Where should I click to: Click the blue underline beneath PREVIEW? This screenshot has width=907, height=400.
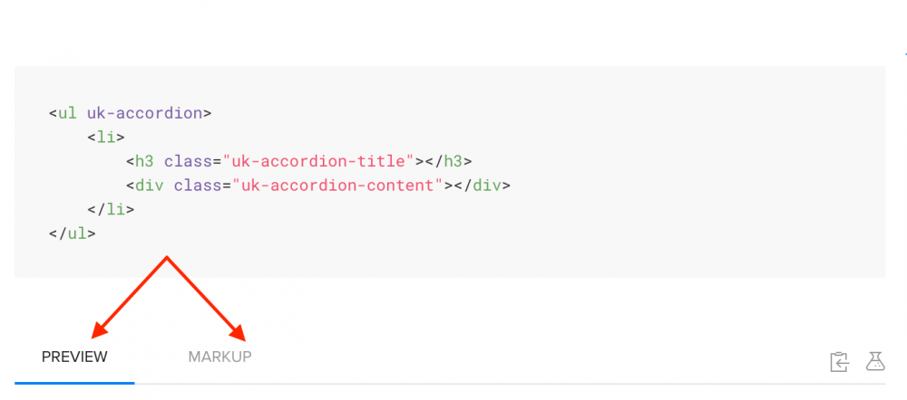(74, 383)
